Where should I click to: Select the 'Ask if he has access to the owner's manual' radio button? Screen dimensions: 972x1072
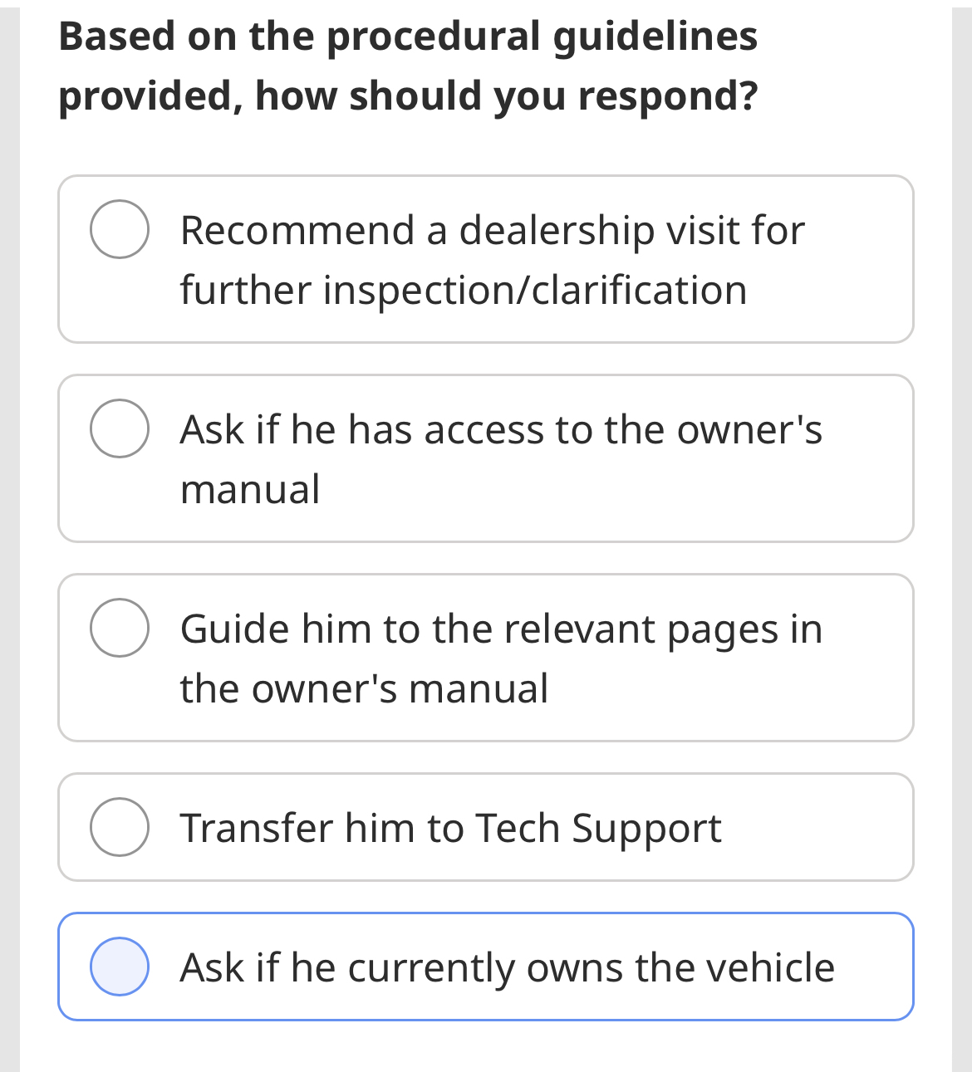[x=120, y=427]
